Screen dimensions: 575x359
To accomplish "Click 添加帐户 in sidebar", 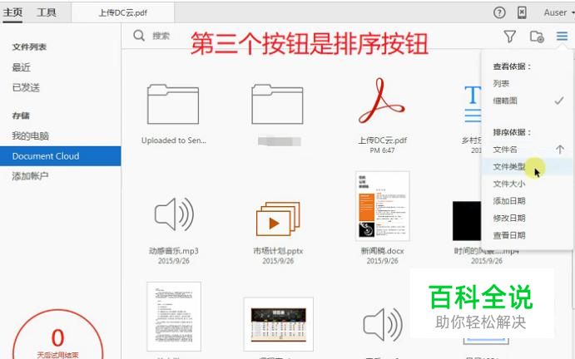I will pyautogui.click(x=30, y=176).
